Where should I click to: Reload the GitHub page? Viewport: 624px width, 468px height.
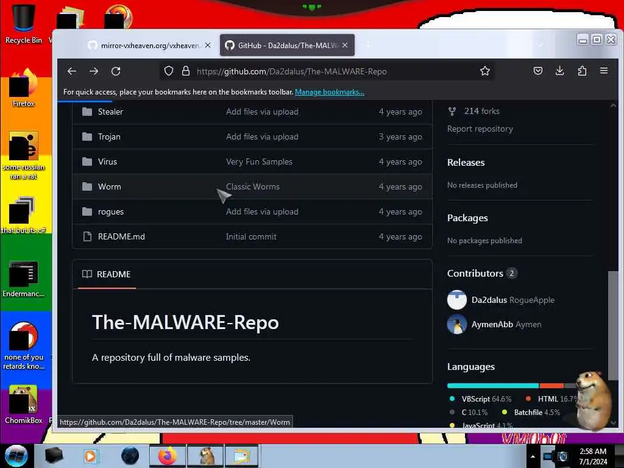(116, 71)
